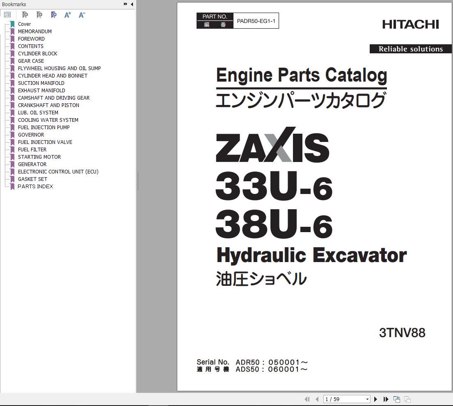Select the FUEL INJECTION PUMP bookmark
Image resolution: width=453 pixels, height=406 pixels.
coord(43,127)
